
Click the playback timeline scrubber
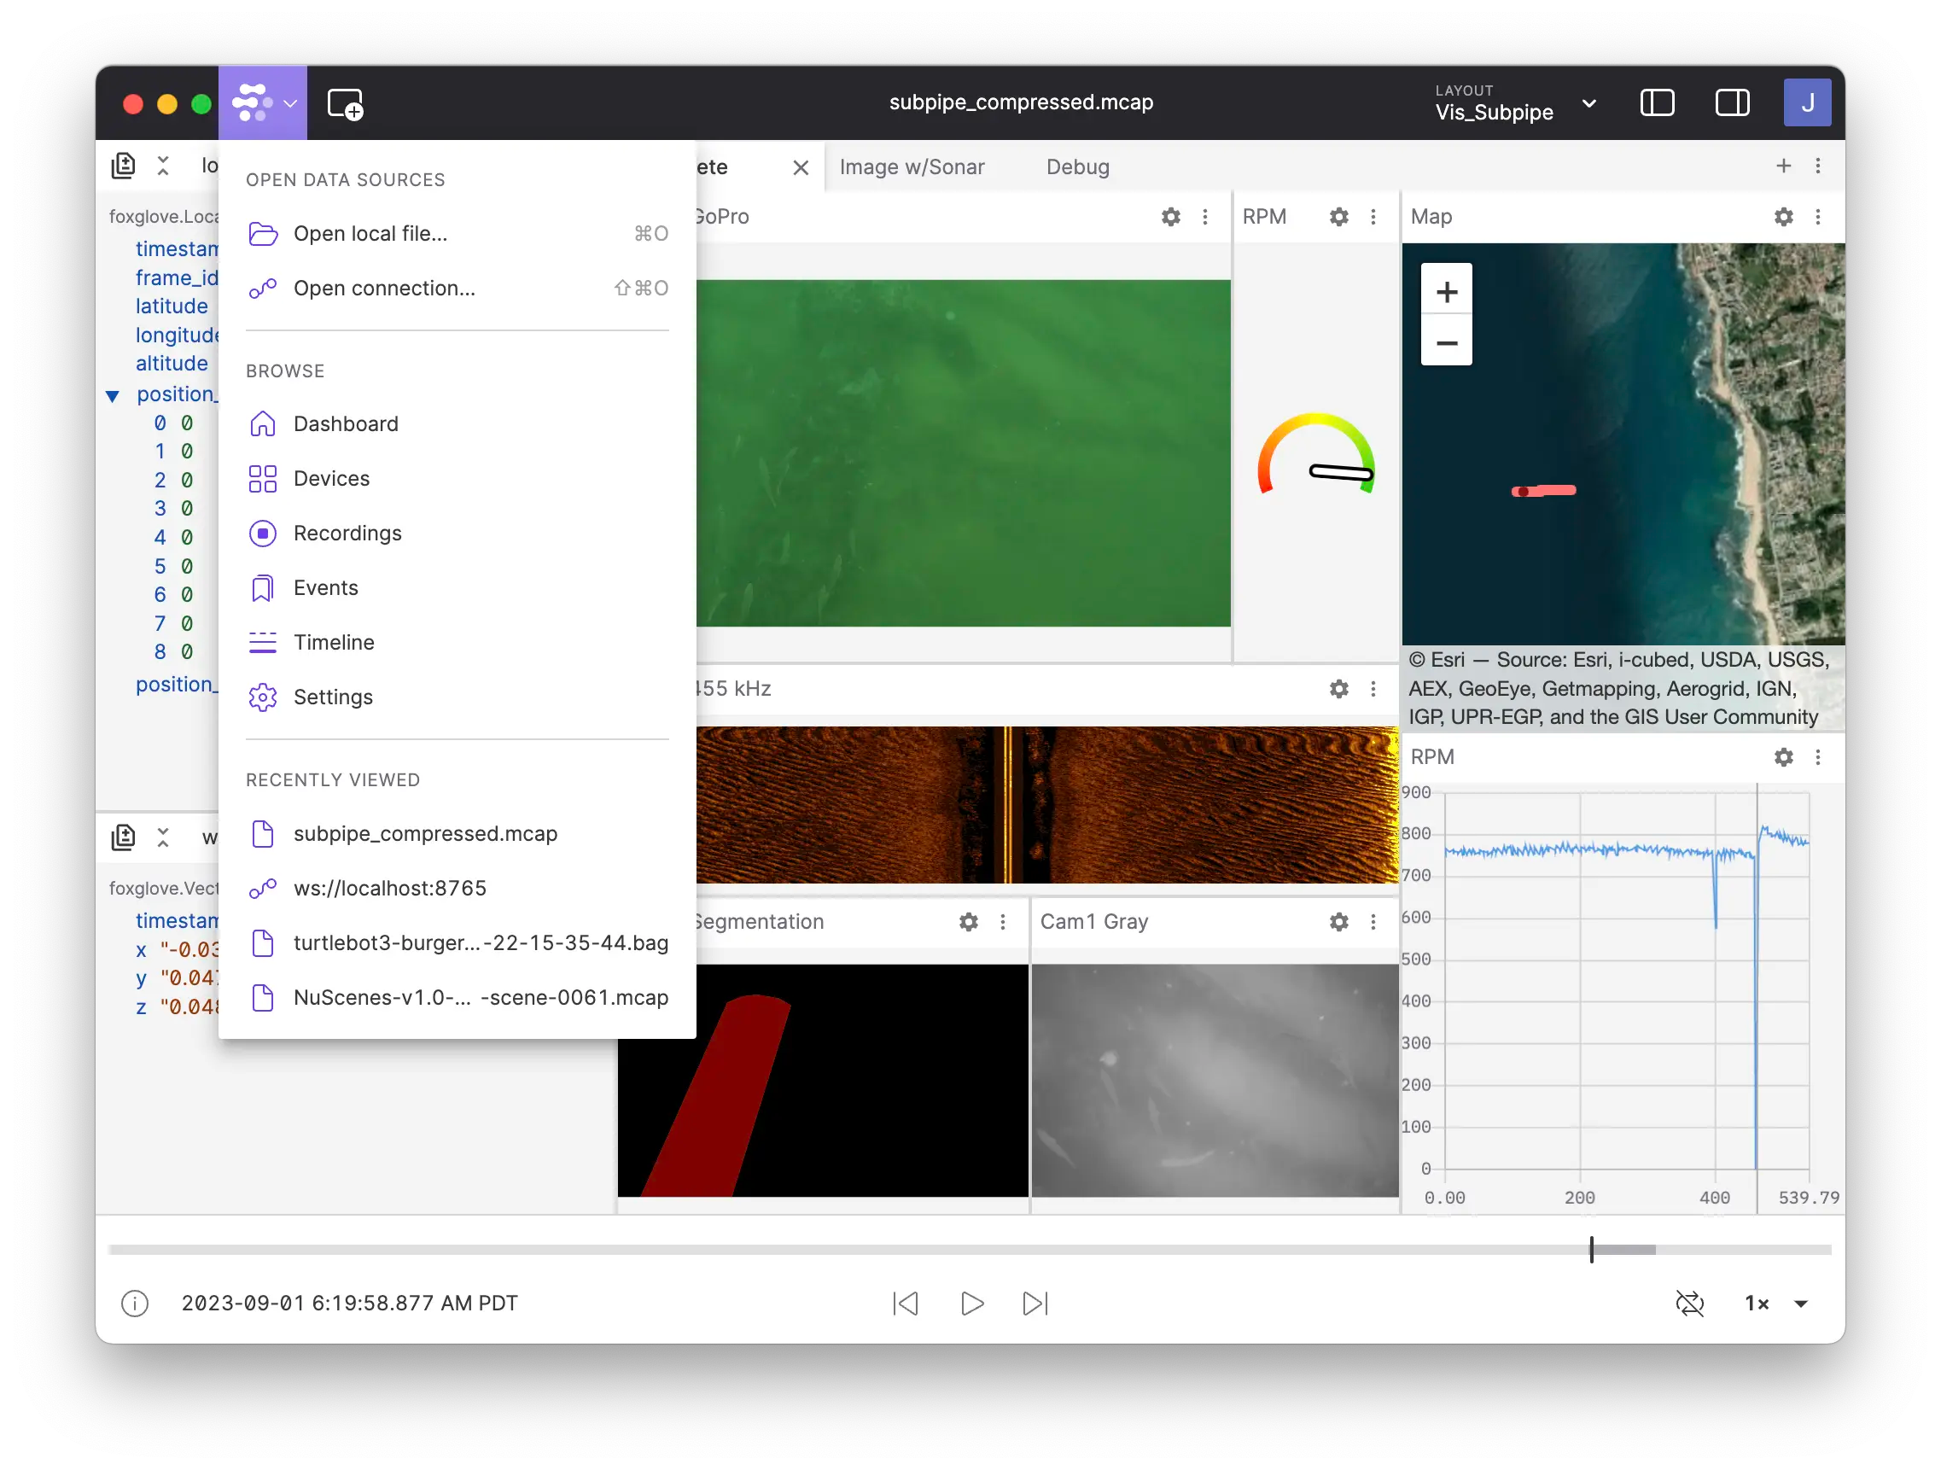point(970,1250)
